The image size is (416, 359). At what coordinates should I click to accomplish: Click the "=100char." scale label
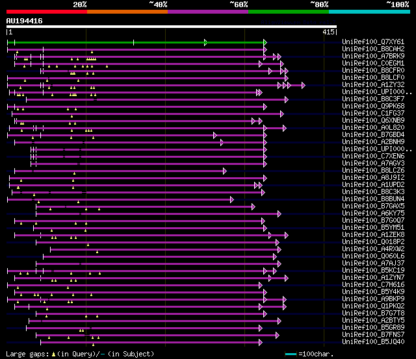click(316, 354)
